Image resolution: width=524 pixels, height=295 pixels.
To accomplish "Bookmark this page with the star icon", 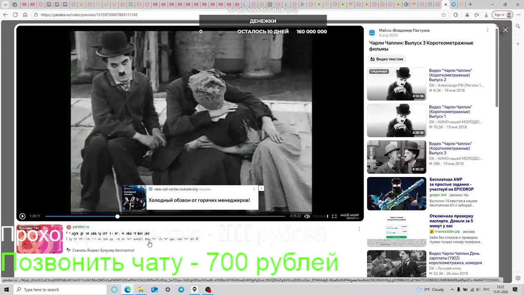I will 444,15.
